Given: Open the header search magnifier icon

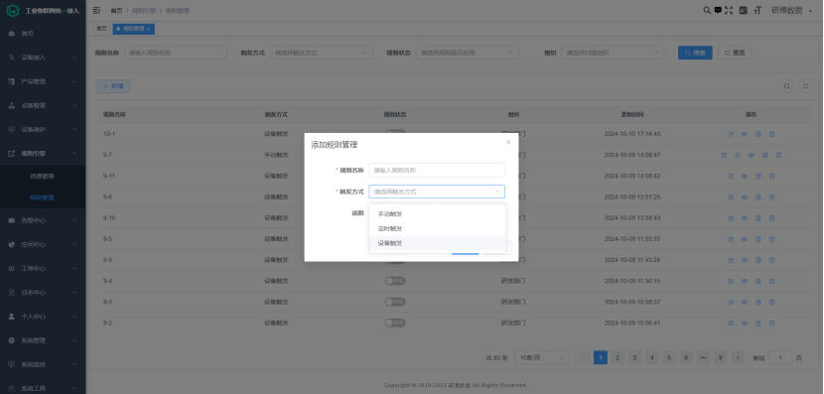Looking at the screenshot, I should [x=707, y=10].
